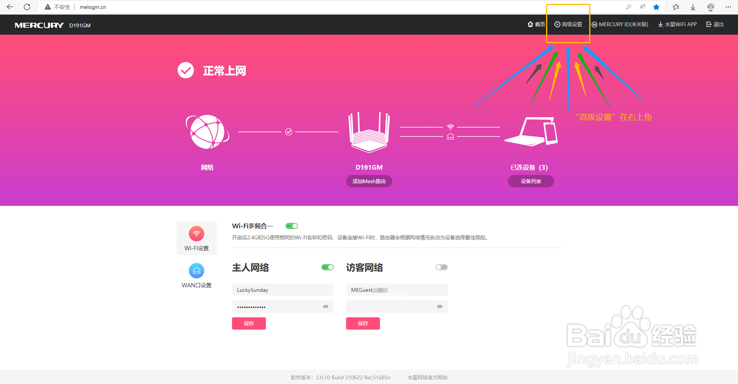Enable the 访客网络 switch

(x=442, y=267)
